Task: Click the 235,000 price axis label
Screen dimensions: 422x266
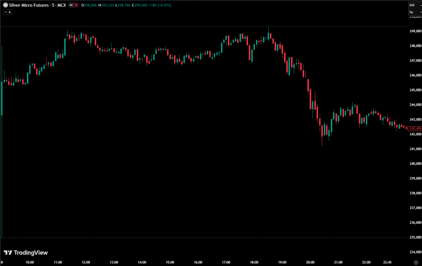Action: (x=415, y=238)
